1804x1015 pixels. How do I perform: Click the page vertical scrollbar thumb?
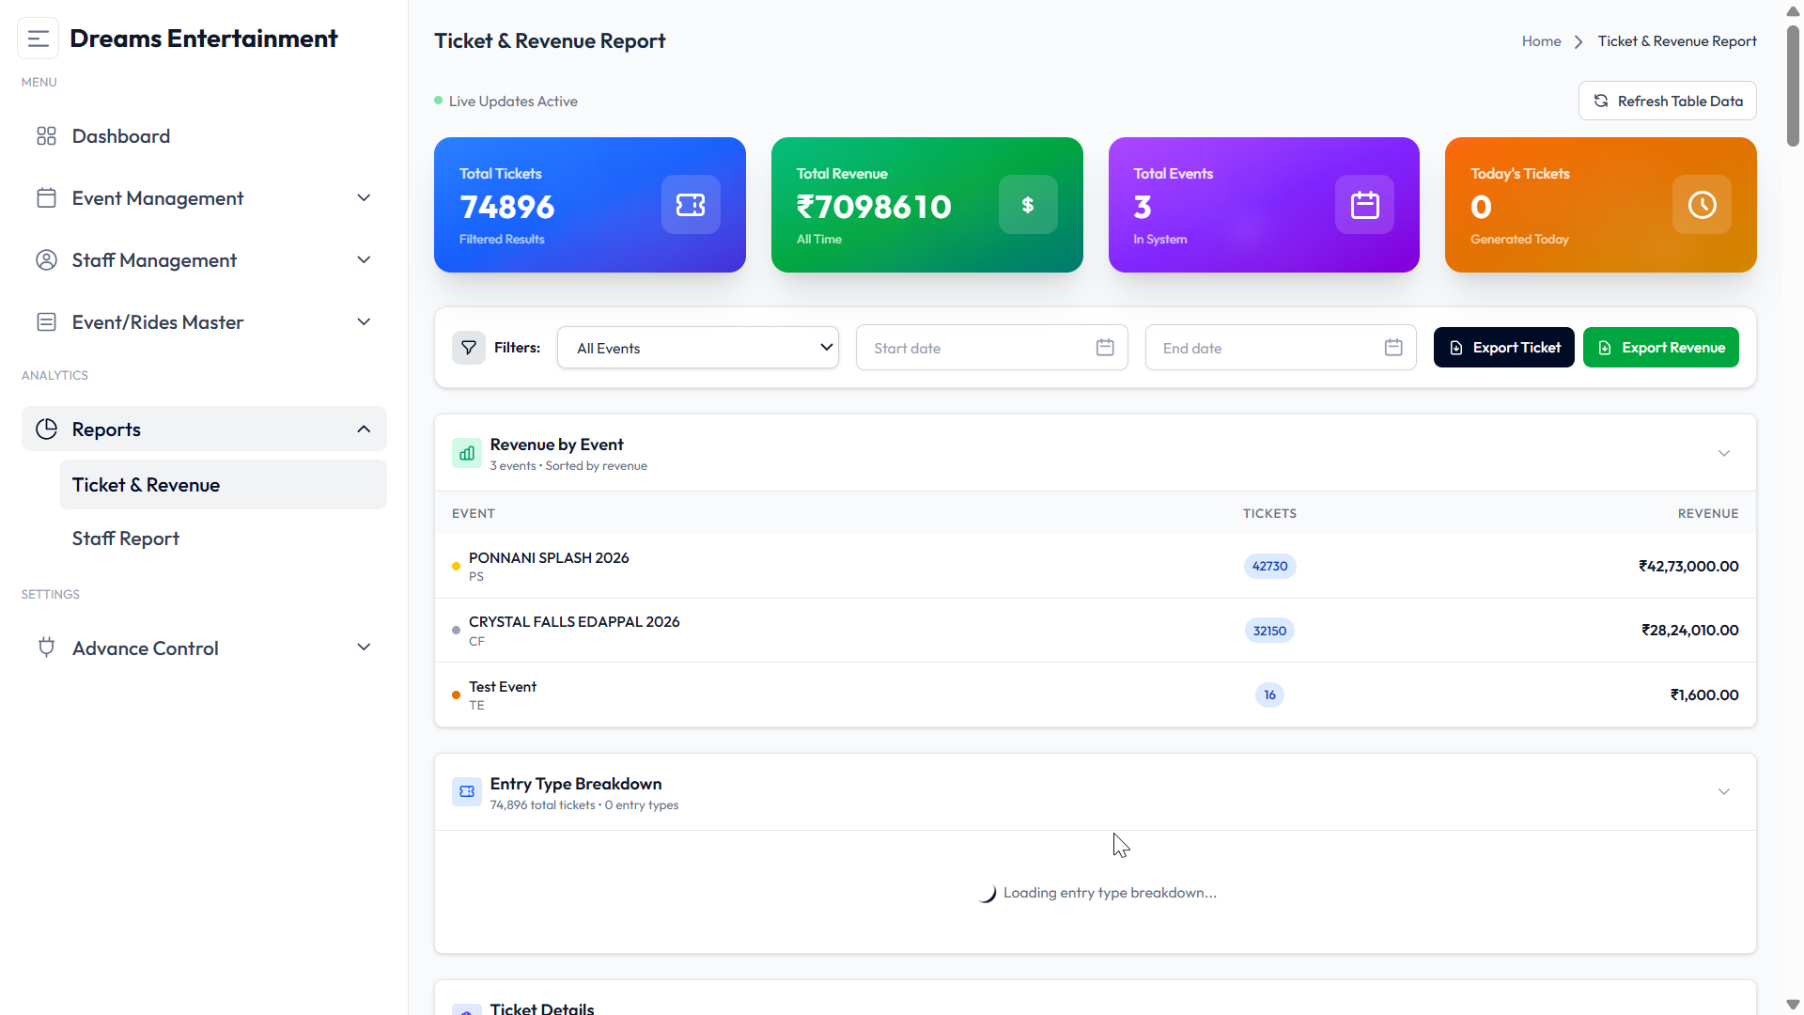point(1793,85)
